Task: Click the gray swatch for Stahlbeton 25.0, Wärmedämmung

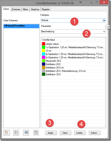Action: pos(43,71)
